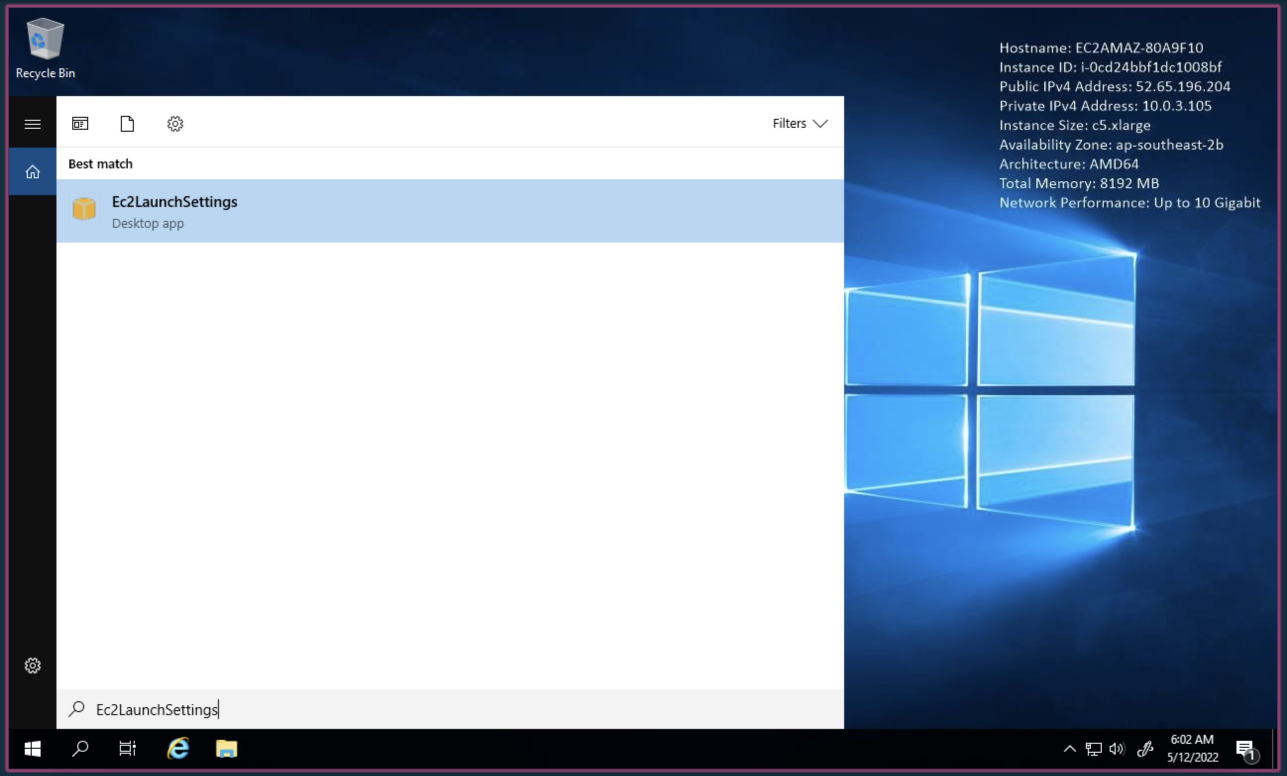Filter results by Apps icon

click(80, 124)
